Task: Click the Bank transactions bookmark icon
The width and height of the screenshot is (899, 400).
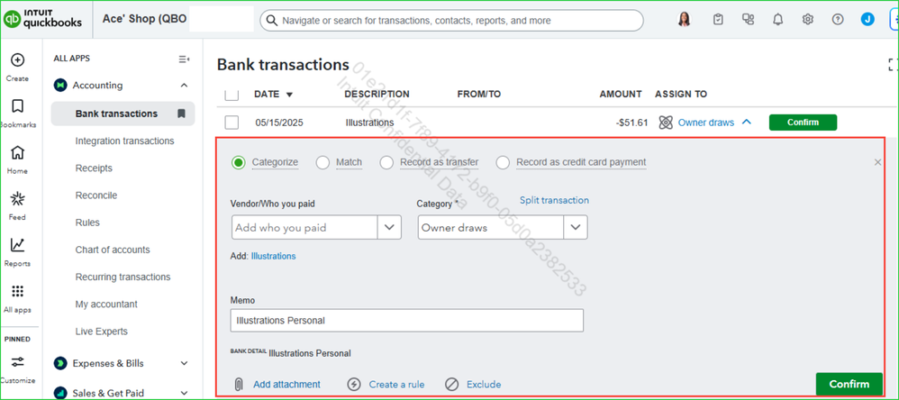Action: (x=181, y=114)
